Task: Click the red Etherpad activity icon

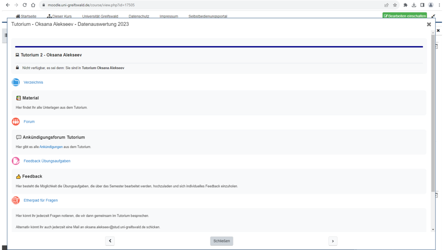Action: pos(16,200)
